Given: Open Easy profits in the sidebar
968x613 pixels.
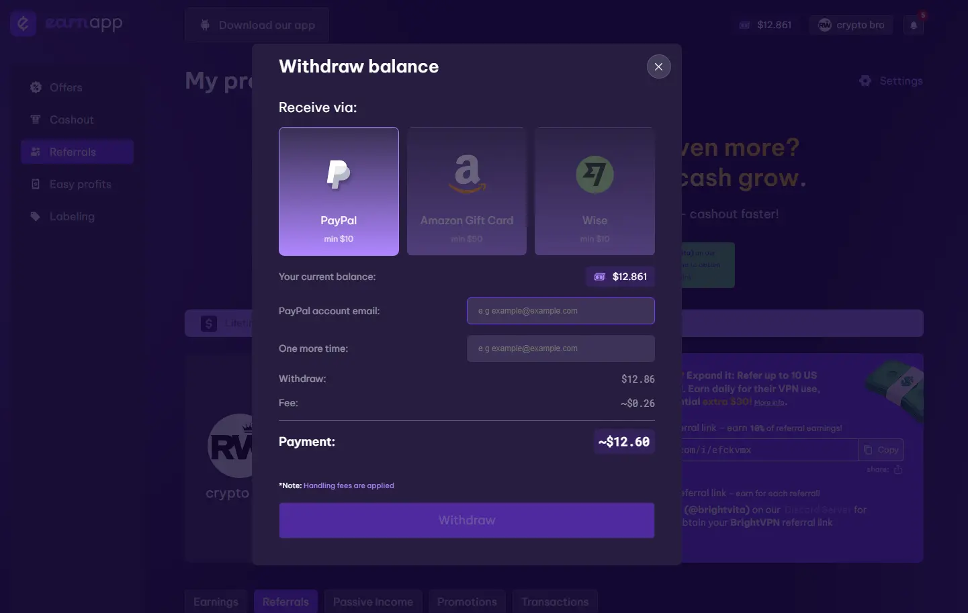Looking at the screenshot, I should 77,184.
